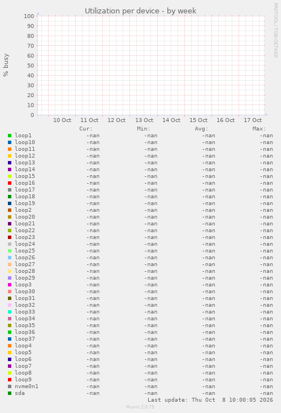Select the loop9 legend label
Screen dimensions: 281x413
[x=23, y=380]
